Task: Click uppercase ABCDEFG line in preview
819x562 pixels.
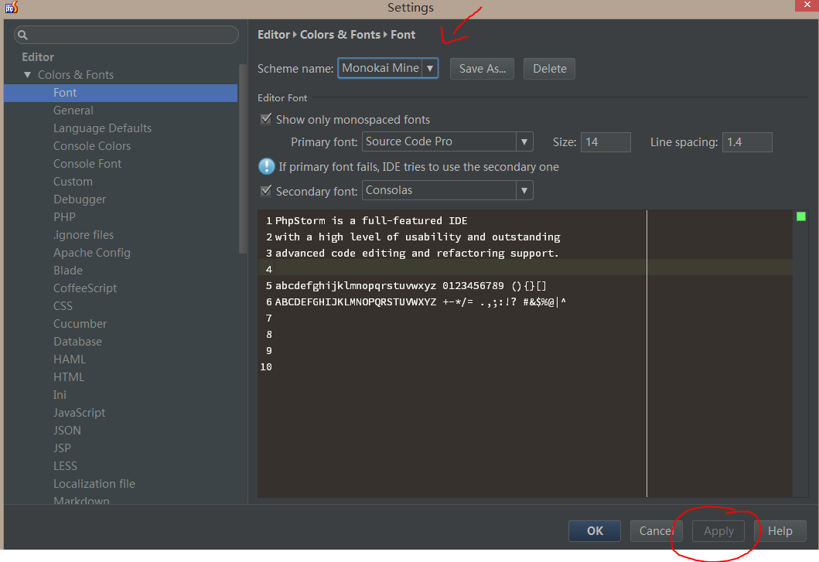Action: pos(421,302)
